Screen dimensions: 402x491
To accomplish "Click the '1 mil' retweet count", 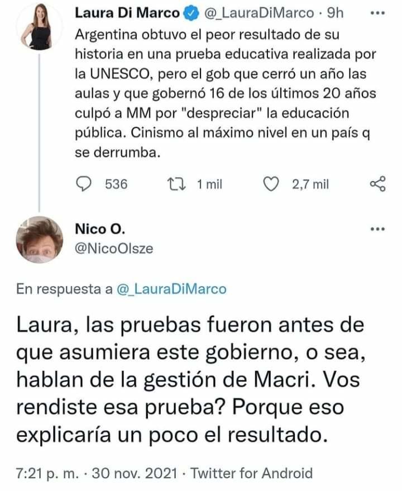I will point(210,184).
